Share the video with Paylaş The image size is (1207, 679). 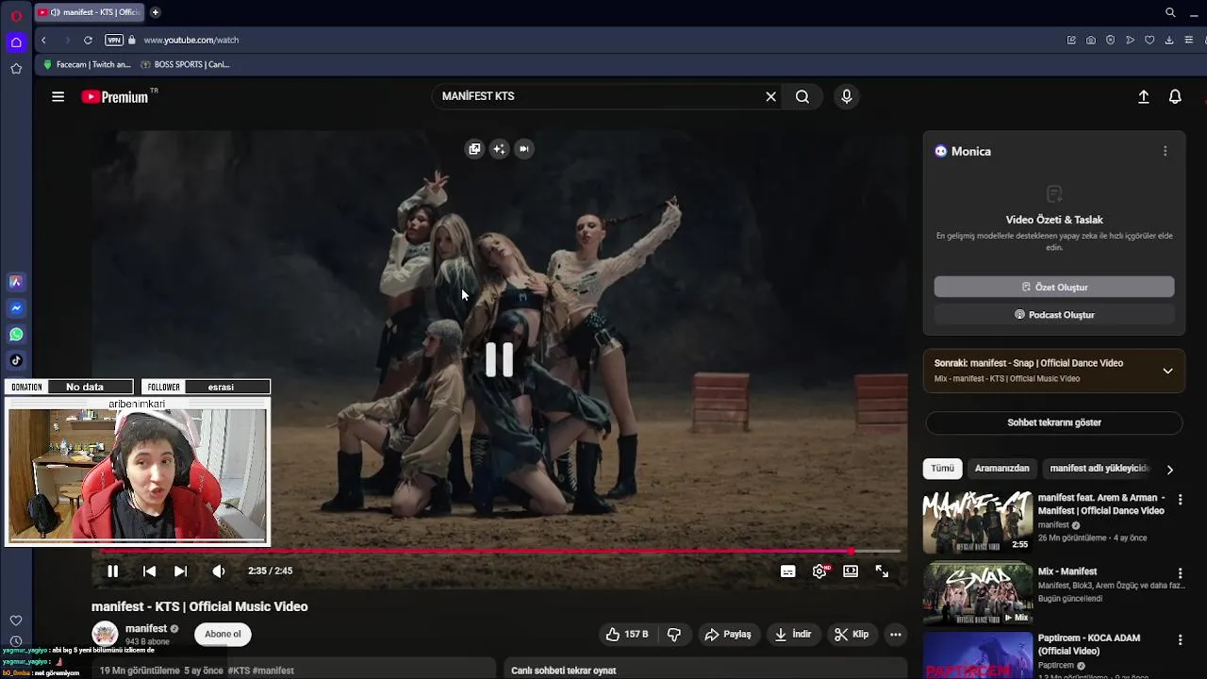(x=728, y=635)
